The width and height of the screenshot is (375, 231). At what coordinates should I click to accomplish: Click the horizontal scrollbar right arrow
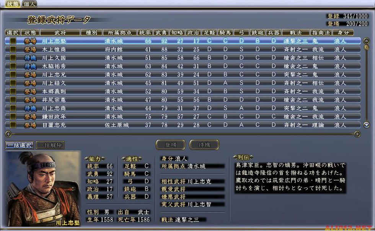pyautogui.click(x=357, y=134)
